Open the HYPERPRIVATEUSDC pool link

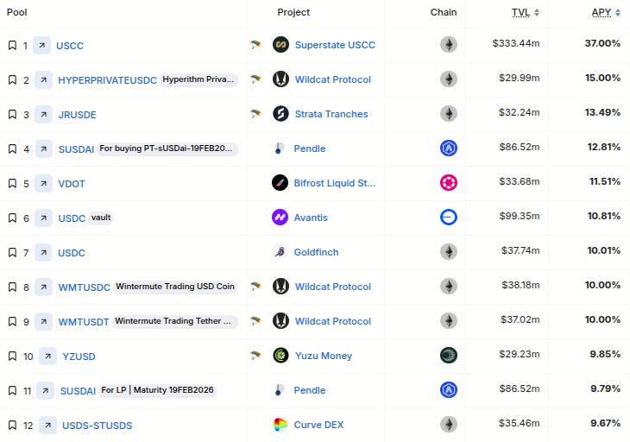107,80
